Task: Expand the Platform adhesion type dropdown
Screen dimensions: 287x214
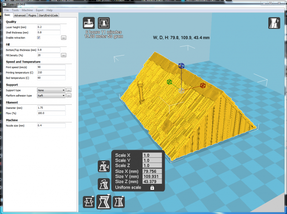Action: click(51, 95)
